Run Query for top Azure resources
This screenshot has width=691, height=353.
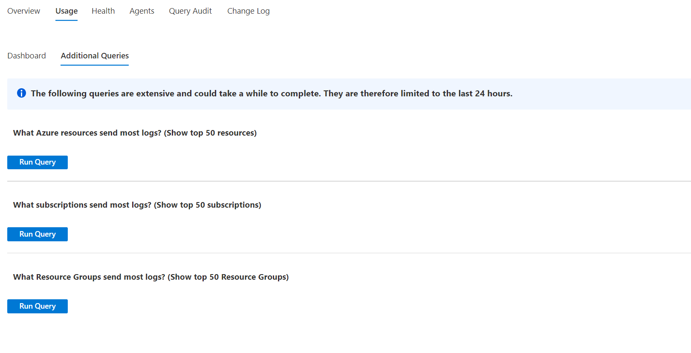click(38, 162)
